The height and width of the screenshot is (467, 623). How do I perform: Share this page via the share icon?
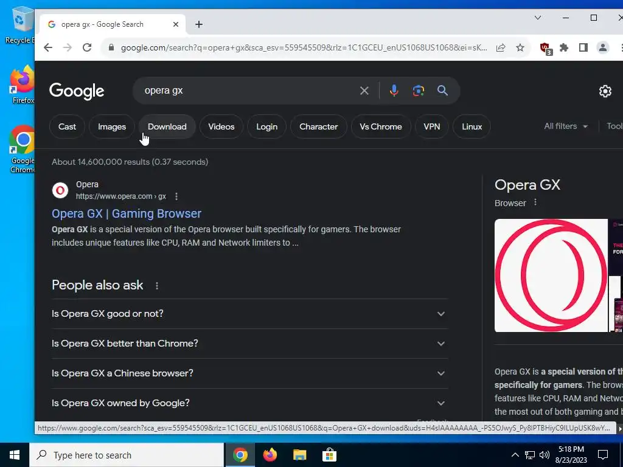coord(501,47)
